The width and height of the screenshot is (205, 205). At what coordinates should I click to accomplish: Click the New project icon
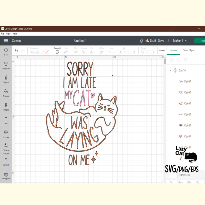coord(6,50)
